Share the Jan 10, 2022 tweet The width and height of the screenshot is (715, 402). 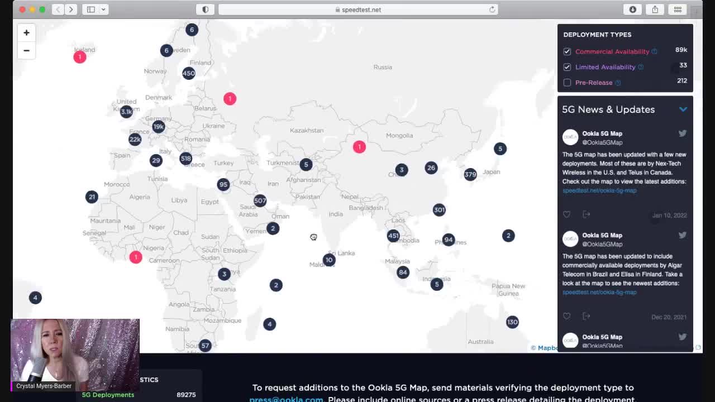[x=586, y=214]
